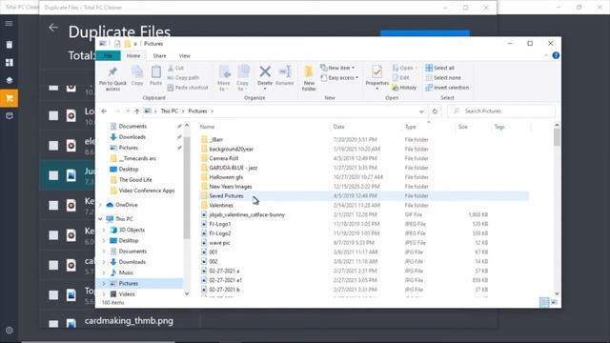Open Total PC Cleaner settings gear
610x343 pixels.
[x=10, y=331]
